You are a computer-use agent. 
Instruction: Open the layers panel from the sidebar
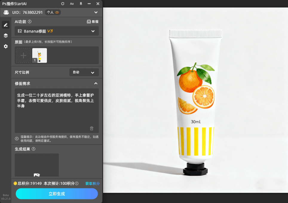tap(6, 36)
